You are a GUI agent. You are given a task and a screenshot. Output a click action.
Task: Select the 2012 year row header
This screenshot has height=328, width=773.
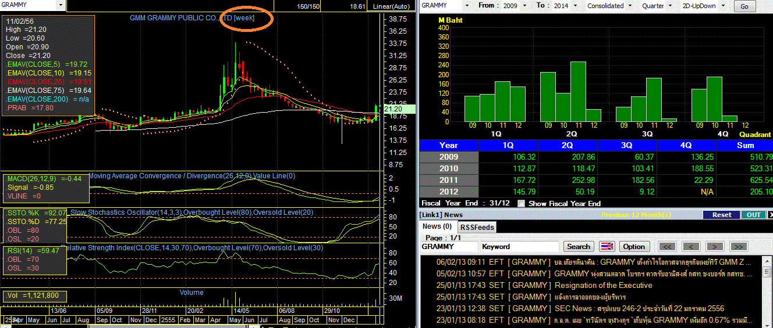tap(449, 192)
